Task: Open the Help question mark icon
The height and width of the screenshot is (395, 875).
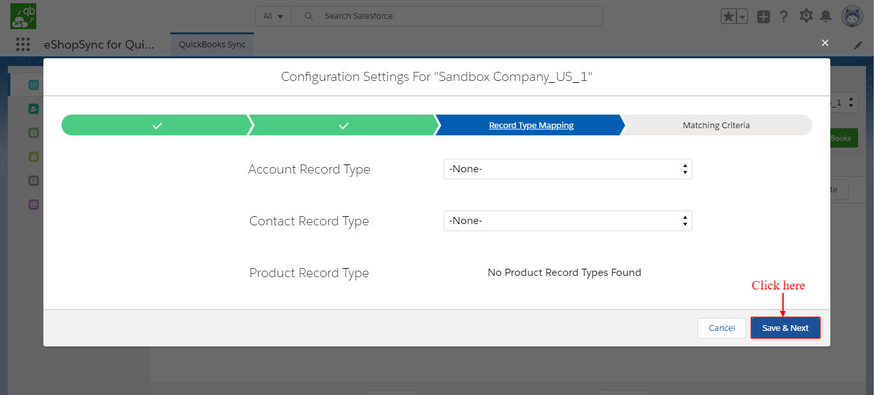Action: pyautogui.click(x=784, y=17)
